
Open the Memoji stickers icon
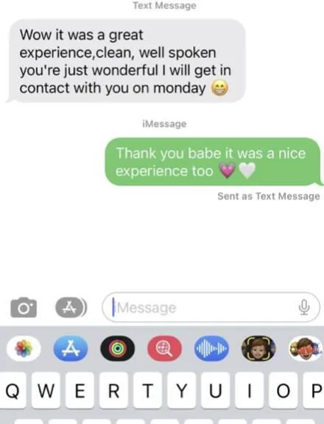click(306, 349)
